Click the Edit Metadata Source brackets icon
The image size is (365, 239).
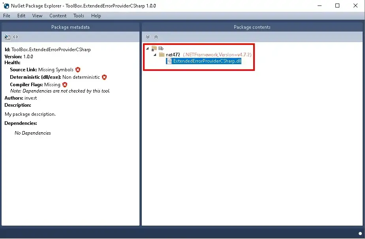click(x=15, y=37)
